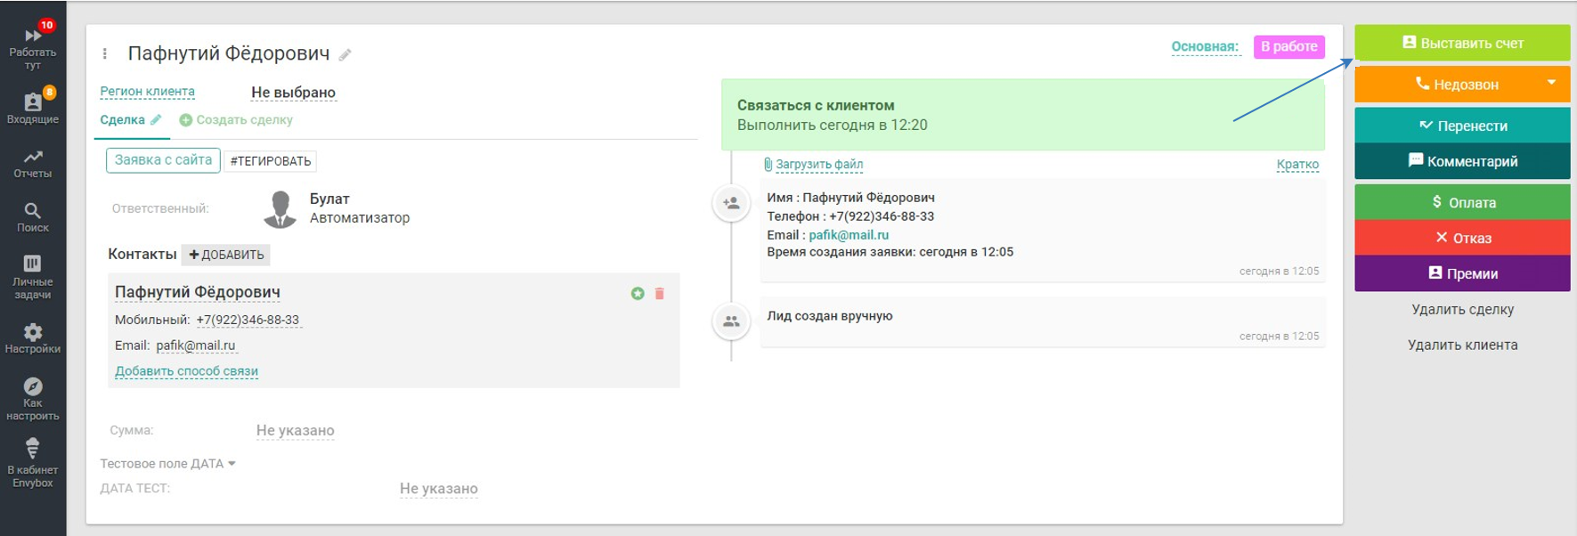Click the client name Пафнутий Фёдорович heading
Viewport: 1577px width, 536px height.
coord(229,53)
